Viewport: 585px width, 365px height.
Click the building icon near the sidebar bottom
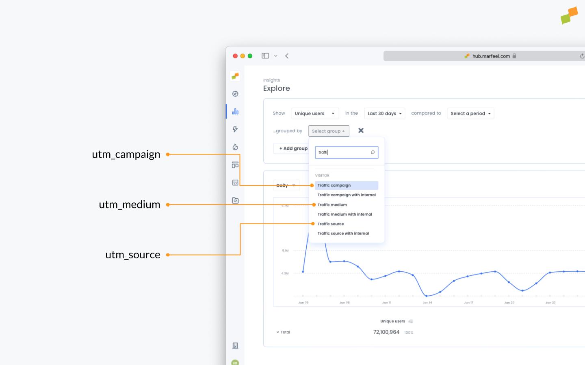(235, 345)
